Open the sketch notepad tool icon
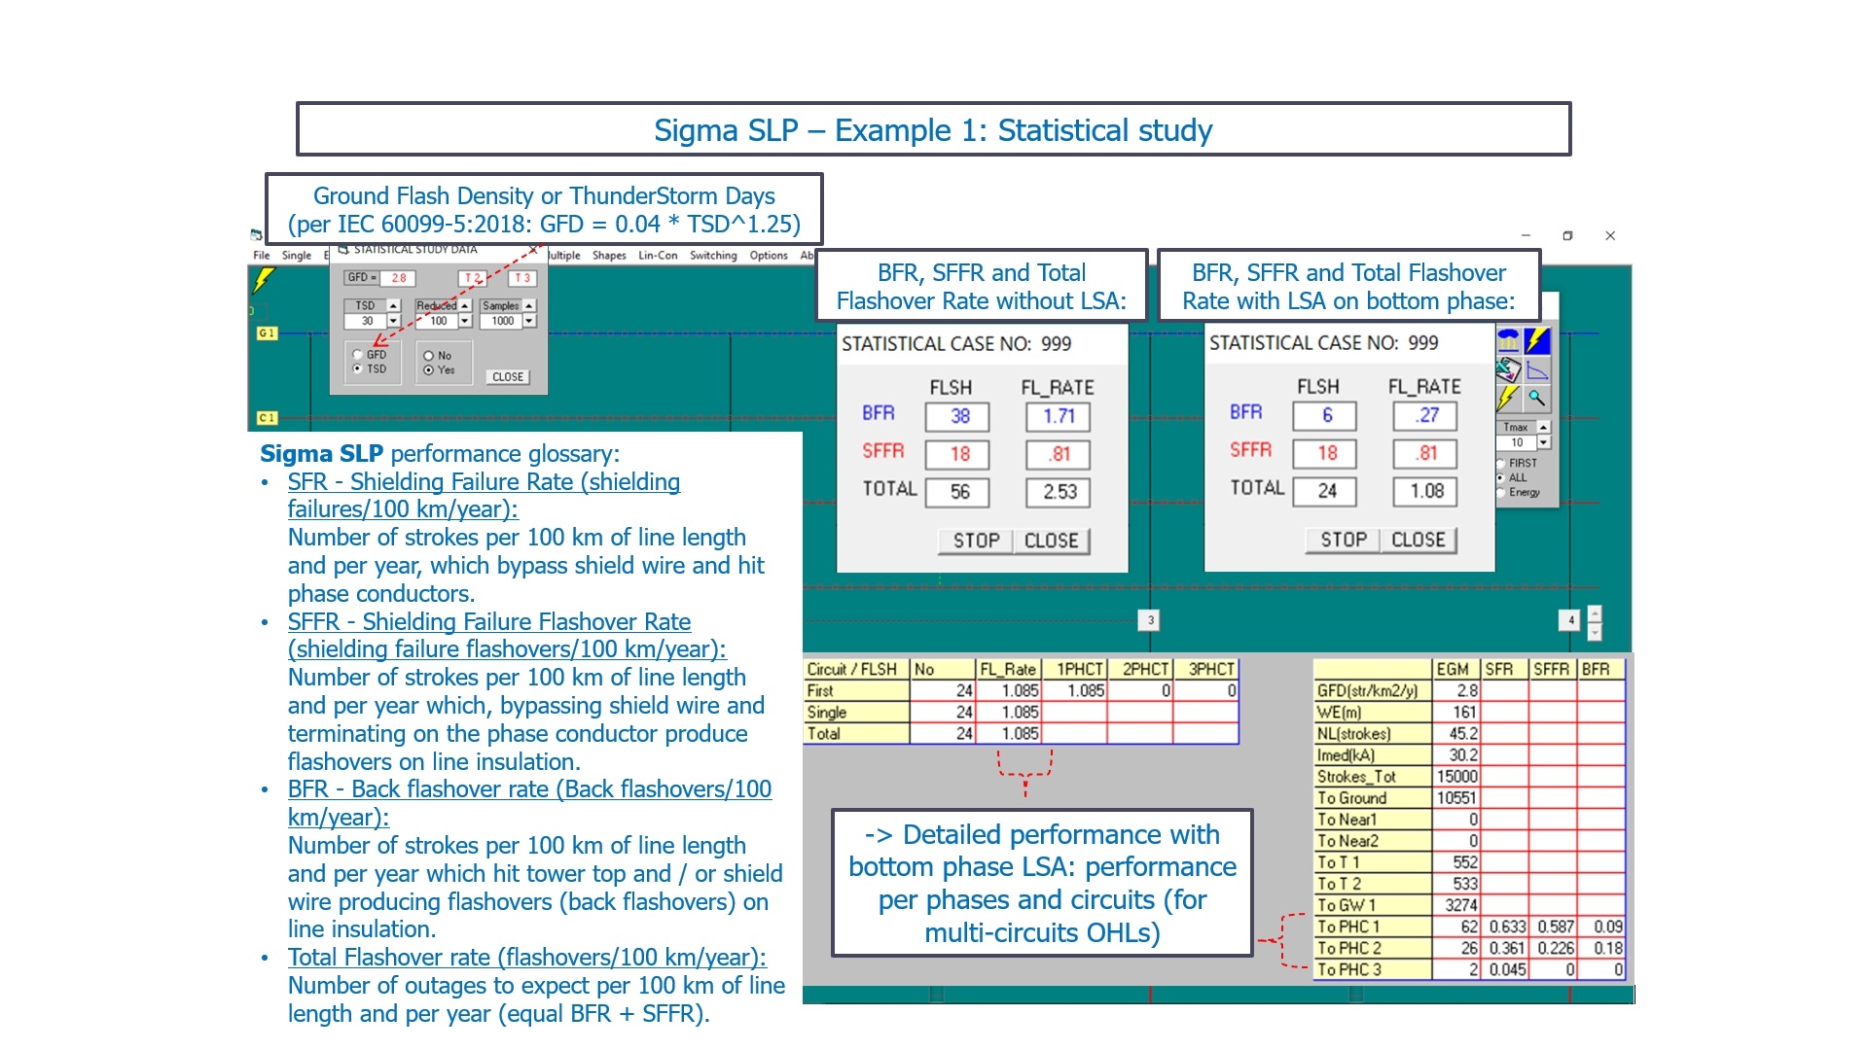 [1508, 369]
